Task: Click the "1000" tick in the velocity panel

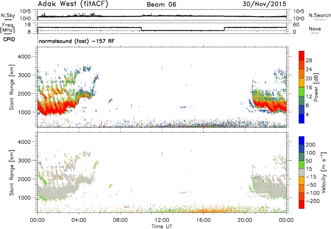Action: tap(24, 198)
